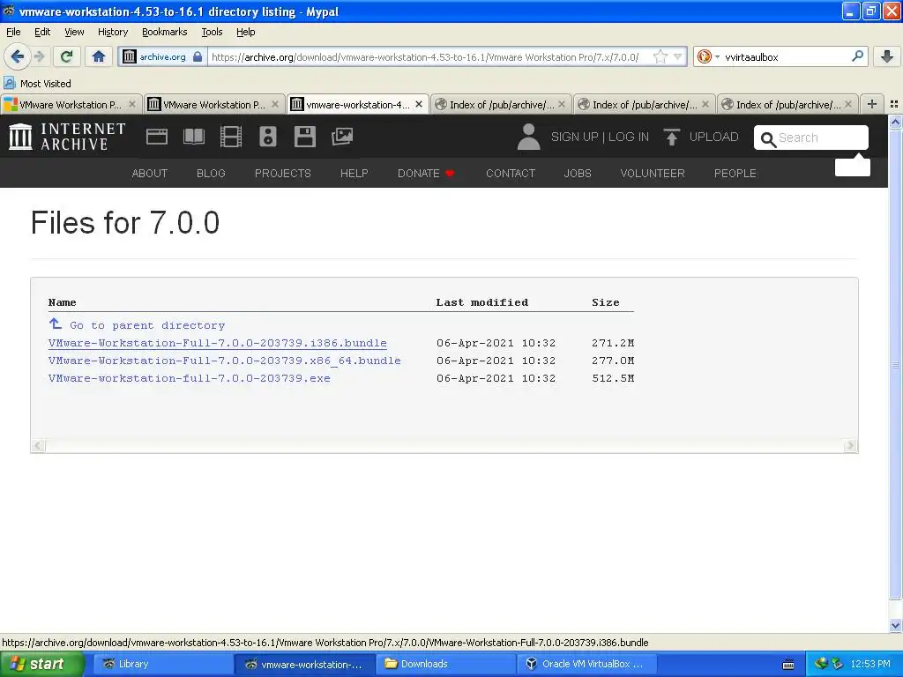
Task: Open the downloads arrow toolbar button
Action: click(x=887, y=56)
